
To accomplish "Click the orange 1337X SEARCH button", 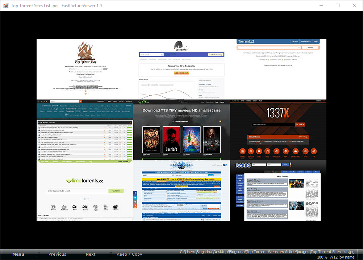I will pyautogui.click(x=300, y=125).
